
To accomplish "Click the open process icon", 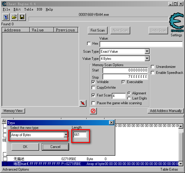I will point(6,17).
